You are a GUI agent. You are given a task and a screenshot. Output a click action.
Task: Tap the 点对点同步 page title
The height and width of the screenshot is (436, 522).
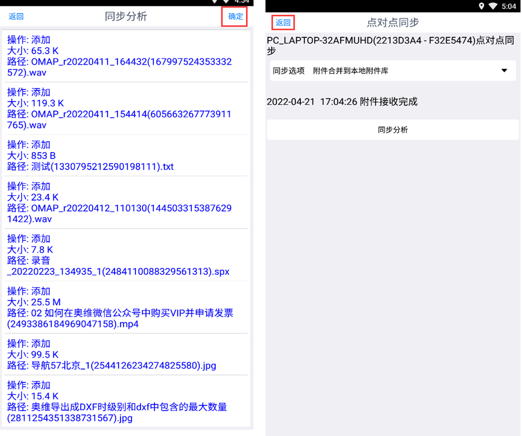(392, 23)
